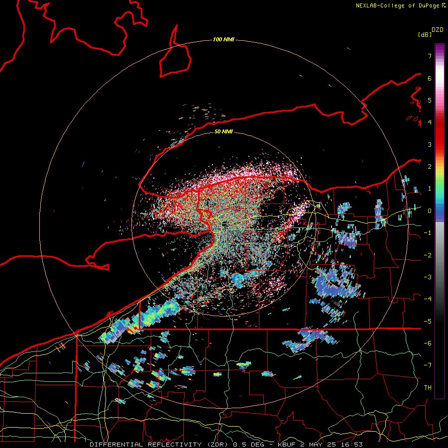448x448 pixels.
Task: Click the 1 value on the color scale
Action: coord(430,189)
